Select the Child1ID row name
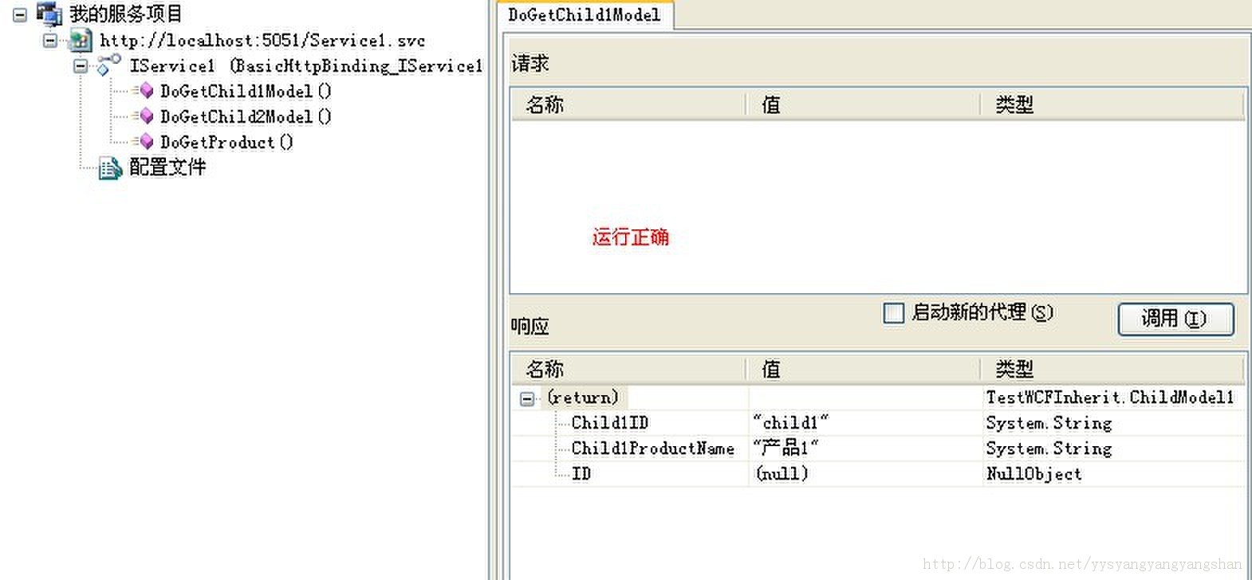The width and height of the screenshot is (1252, 580). click(610, 422)
